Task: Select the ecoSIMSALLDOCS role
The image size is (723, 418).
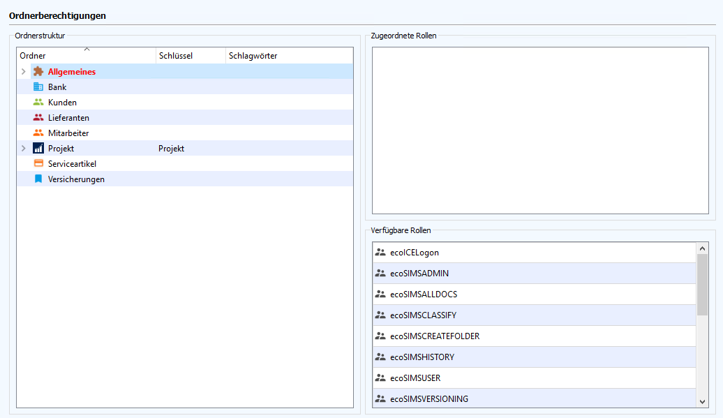Action: point(535,294)
